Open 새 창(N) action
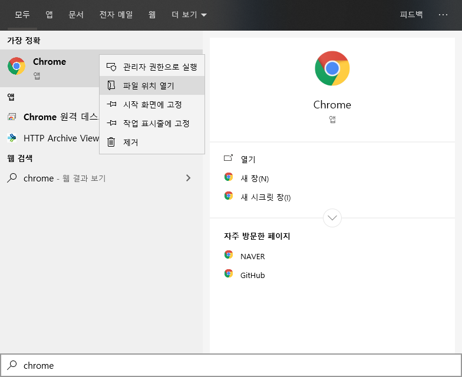This screenshot has width=462, height=377. (x=255, y=178)
